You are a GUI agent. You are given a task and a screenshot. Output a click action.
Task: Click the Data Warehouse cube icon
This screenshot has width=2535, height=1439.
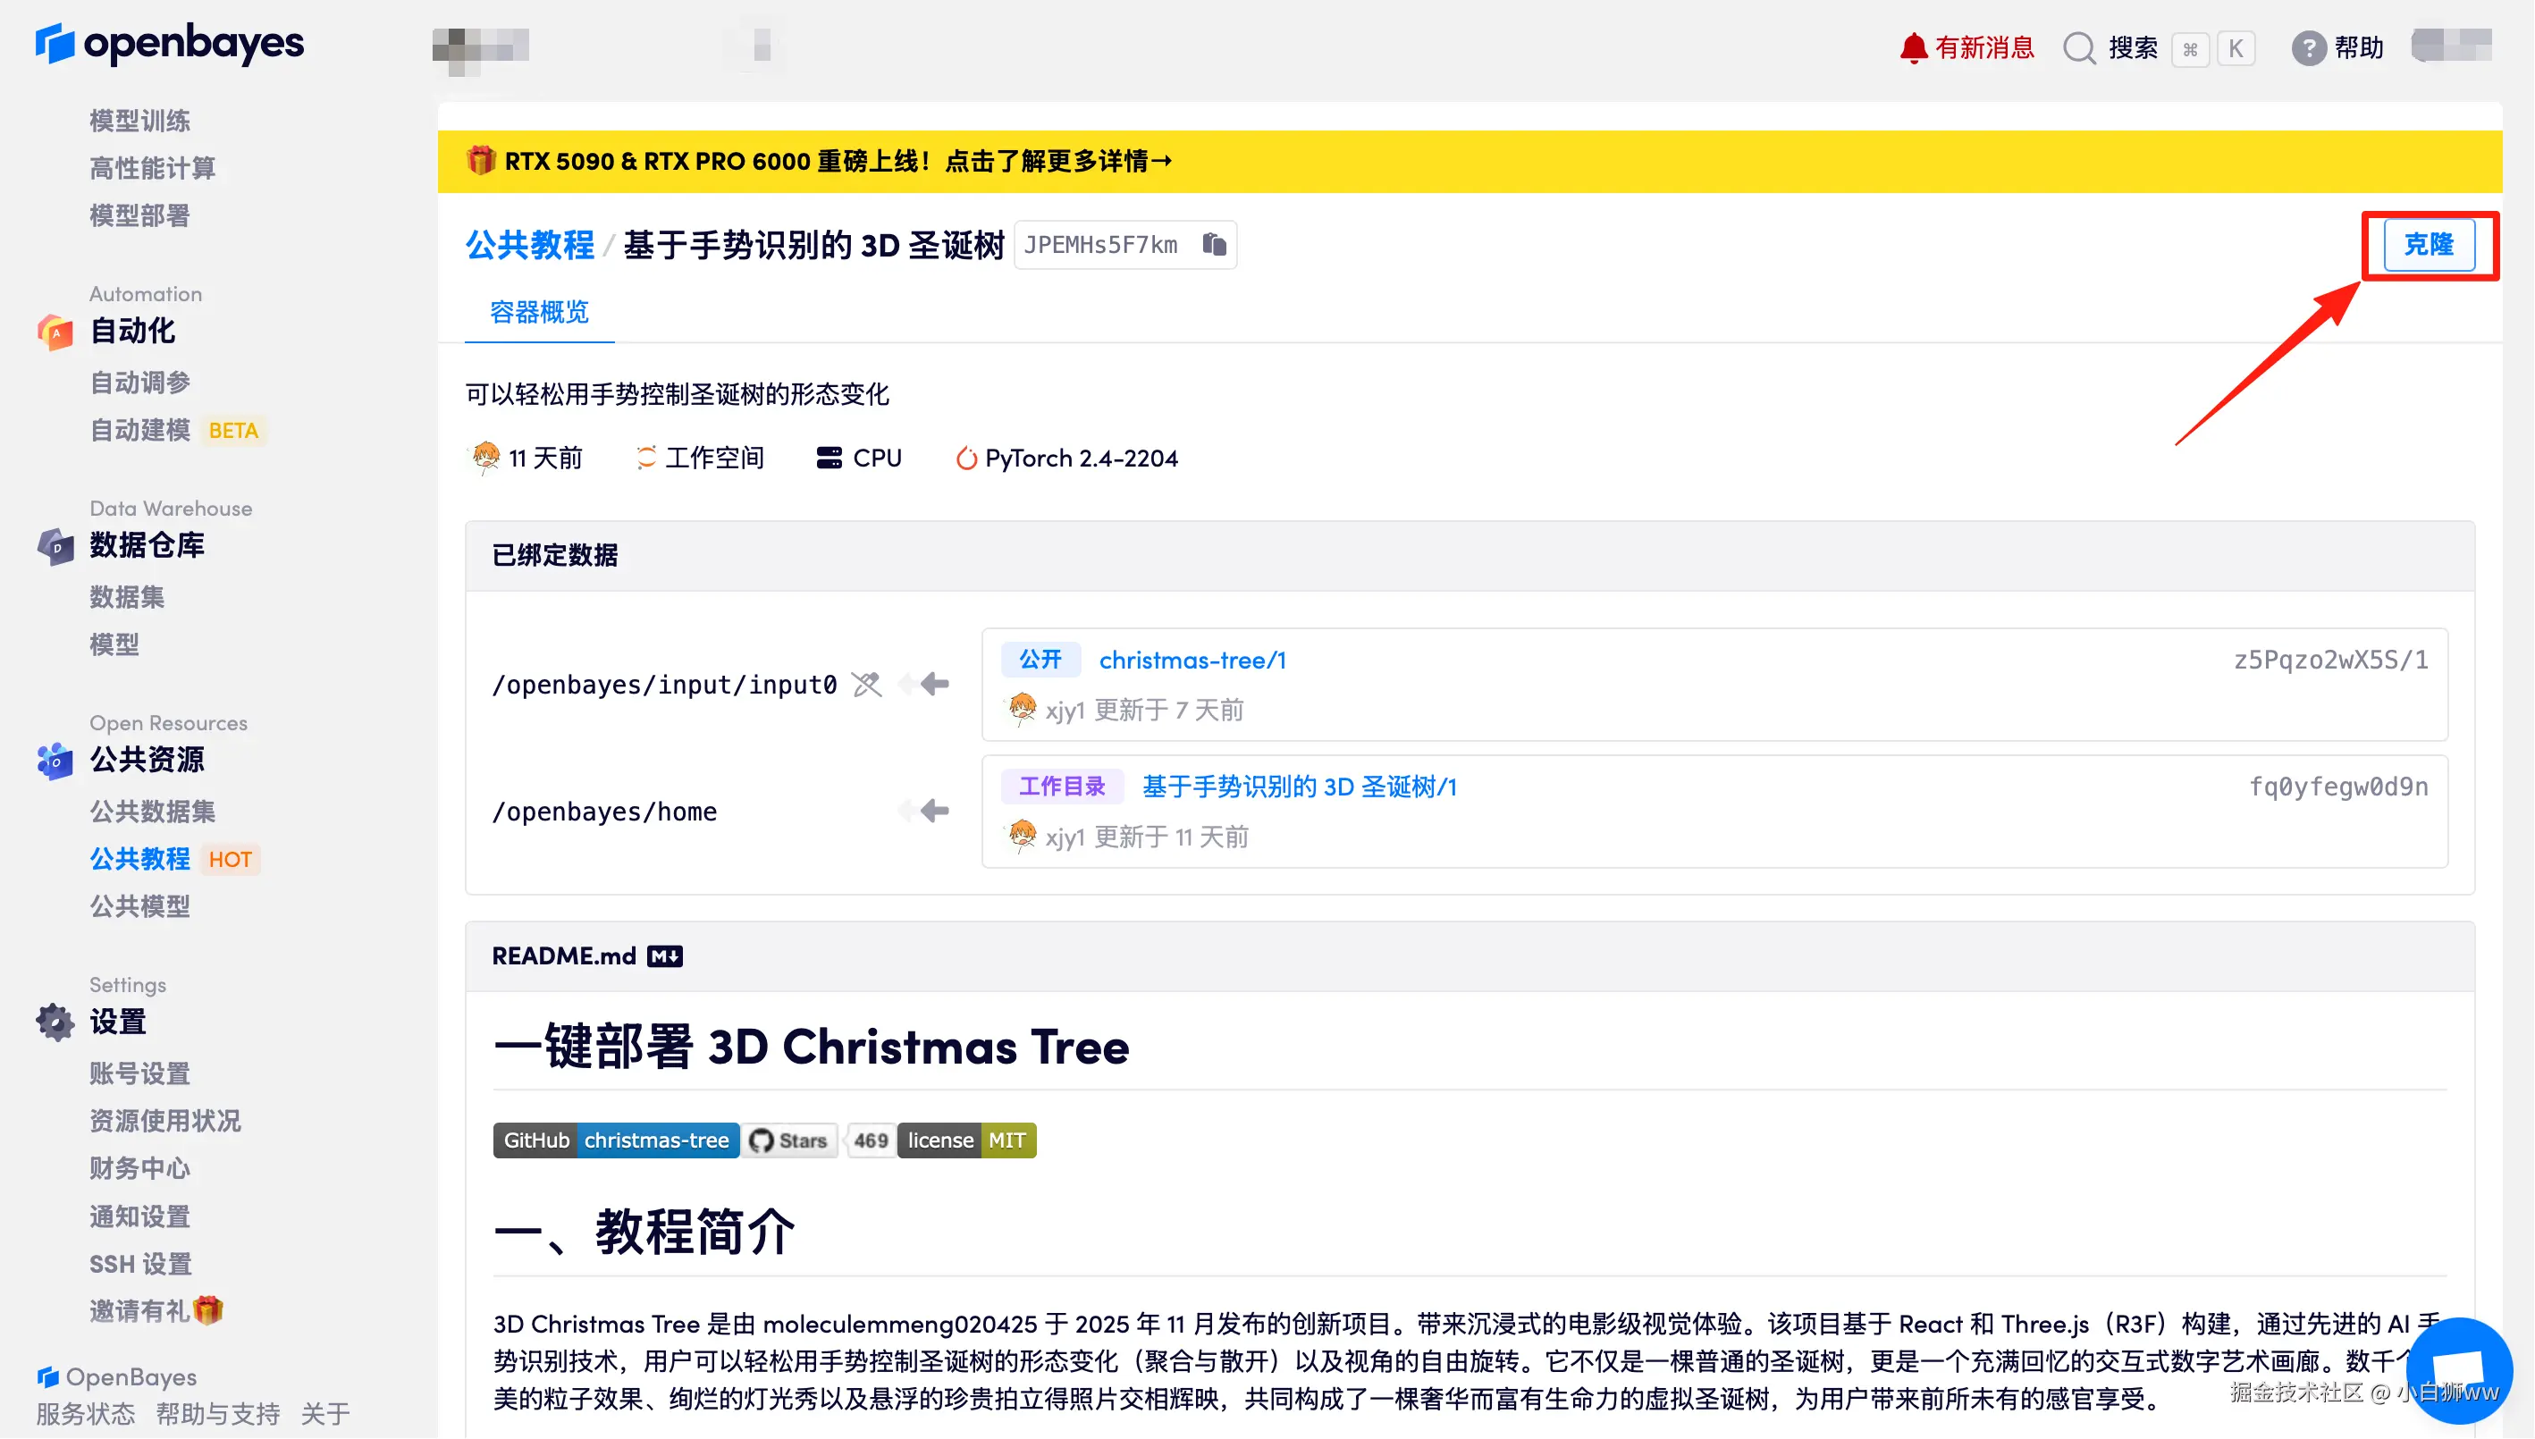(55, 545)
